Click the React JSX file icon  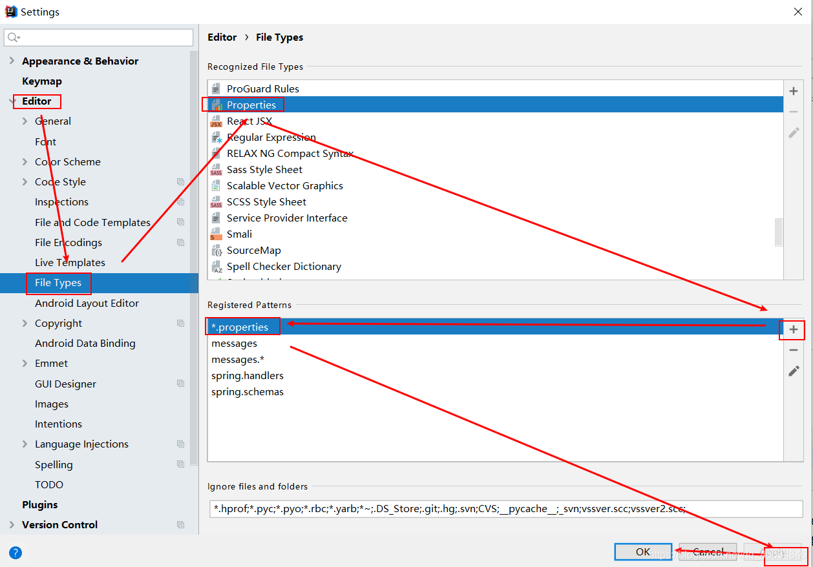point(216,121)
